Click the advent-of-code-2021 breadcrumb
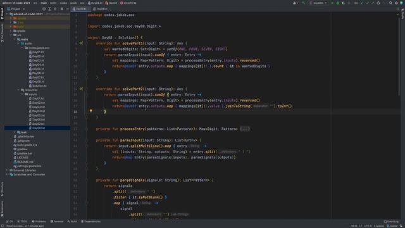The width and height of the screenshot is (405, 228). coord(16,3)
